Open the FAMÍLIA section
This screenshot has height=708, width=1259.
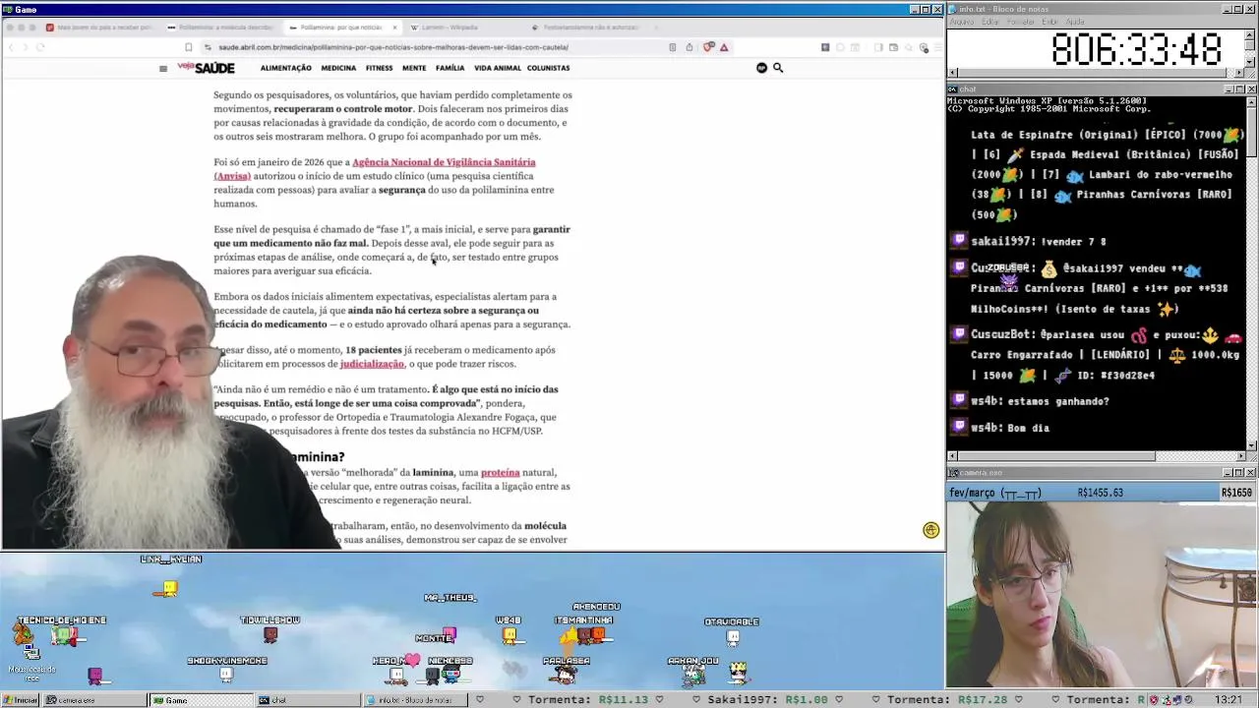[450, 68]
